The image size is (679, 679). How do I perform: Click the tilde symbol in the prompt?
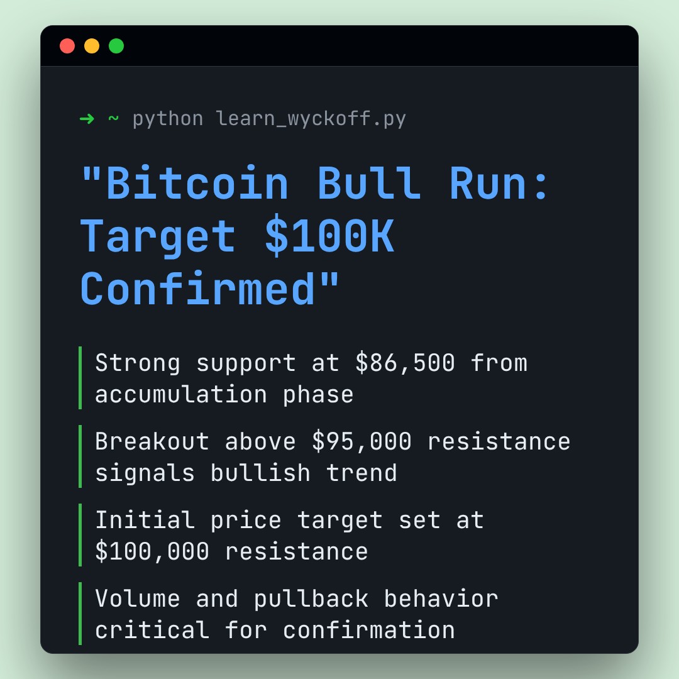113,118
